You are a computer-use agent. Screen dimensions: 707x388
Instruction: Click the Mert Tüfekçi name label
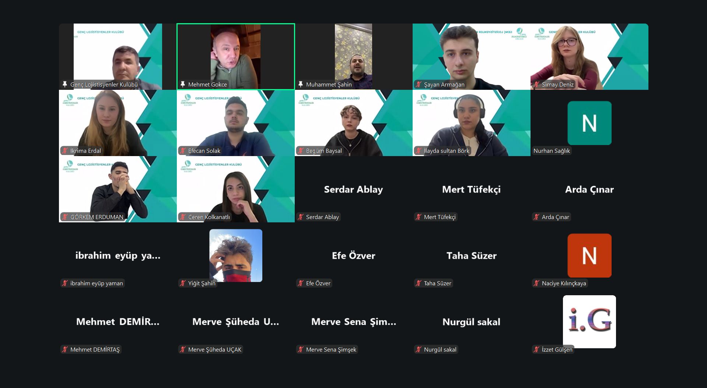pyautogui.click(x=440, y=217)
